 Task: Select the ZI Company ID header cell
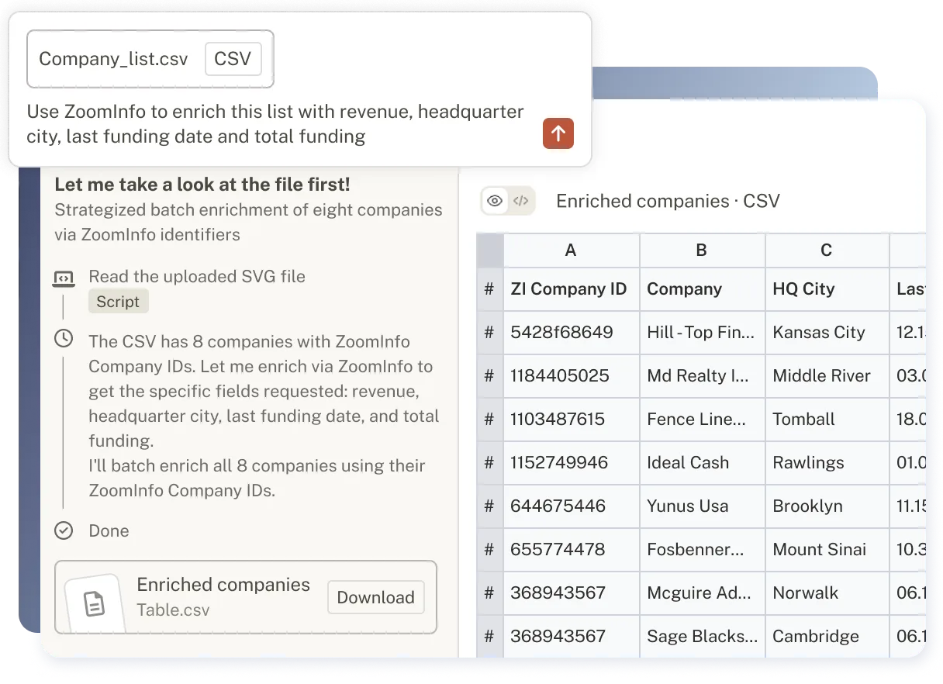pos(571,289)
